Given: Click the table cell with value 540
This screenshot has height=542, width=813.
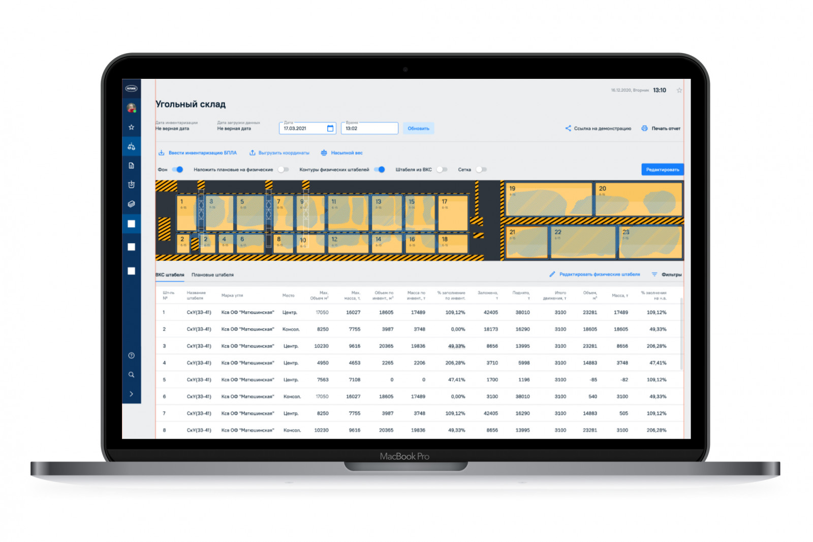Looking at the screenshot, I should 592,397.
